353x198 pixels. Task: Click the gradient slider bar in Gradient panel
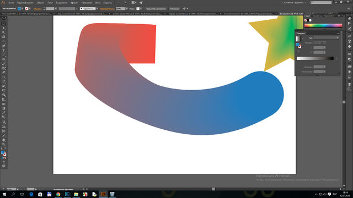click(x=315, y=59)
